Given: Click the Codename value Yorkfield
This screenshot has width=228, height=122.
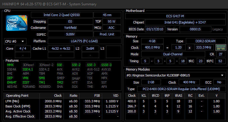Looking at the screenshot, I should [x=70, y=28].
